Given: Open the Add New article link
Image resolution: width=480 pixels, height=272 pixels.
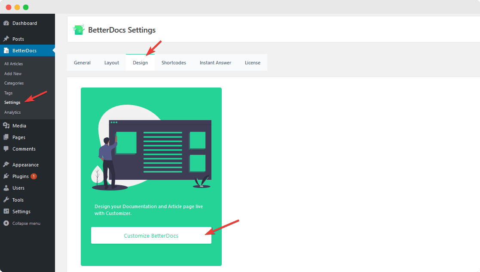Looking at the screenshot, I should coord(12,73).
